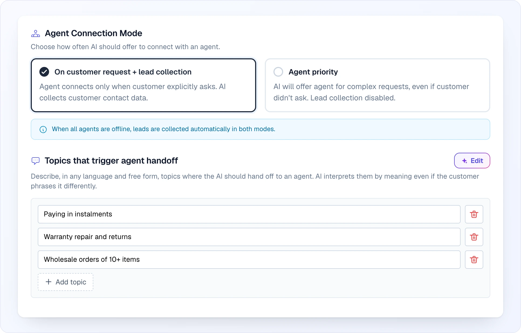The width and height of the screenshot is (521, 333).
Task: Click the Agent Connection Mode people icon
Action: pos(36,33)
